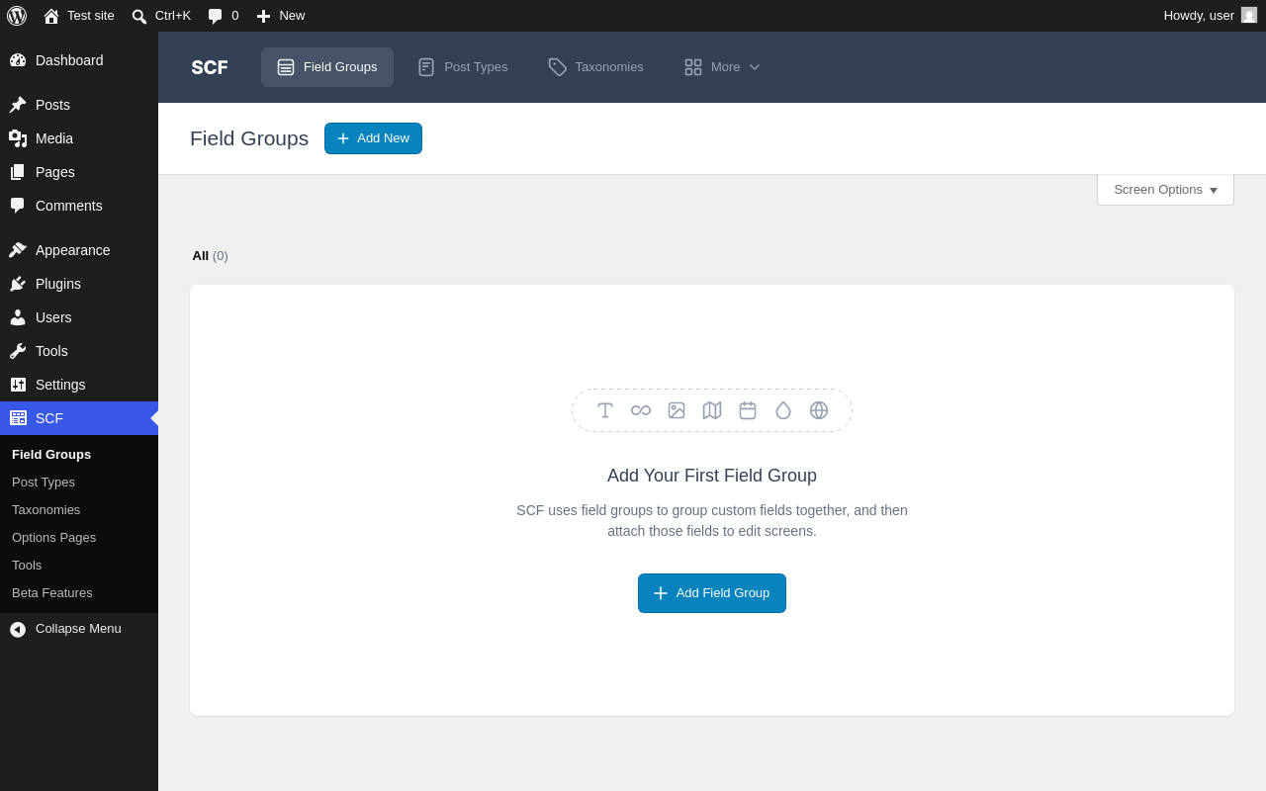Image resolution: width=1266 pixels, height=791 pixels.
Task: Expand the Screen Options panel
Action: point(1165,190)
